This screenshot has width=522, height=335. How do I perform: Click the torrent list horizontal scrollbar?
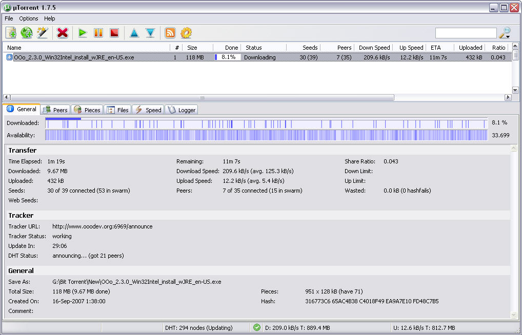(x=202, y=97)
